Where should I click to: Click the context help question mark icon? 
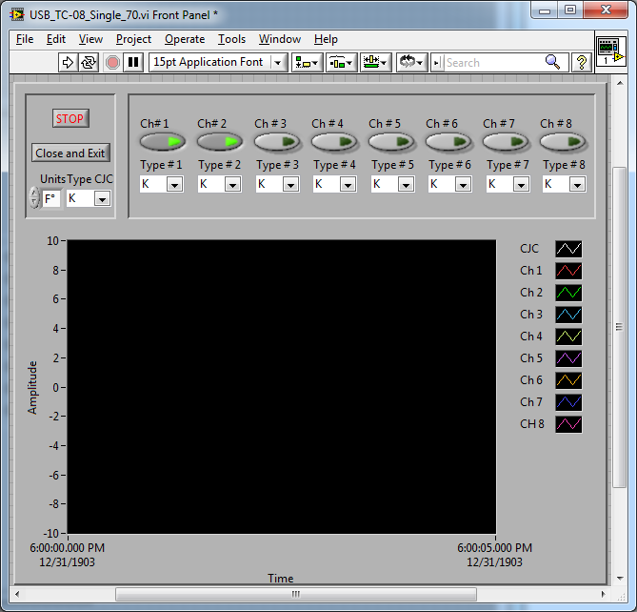pyautogui.click(x=582, y=62)
